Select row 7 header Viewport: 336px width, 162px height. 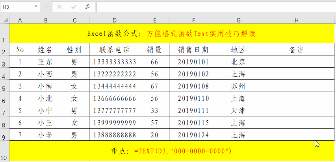[4, 110]
